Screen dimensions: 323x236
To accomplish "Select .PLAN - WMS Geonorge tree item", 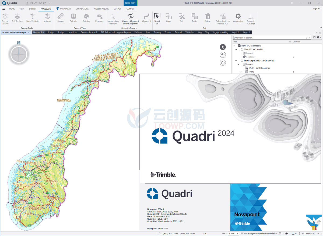I will [259, 68].
